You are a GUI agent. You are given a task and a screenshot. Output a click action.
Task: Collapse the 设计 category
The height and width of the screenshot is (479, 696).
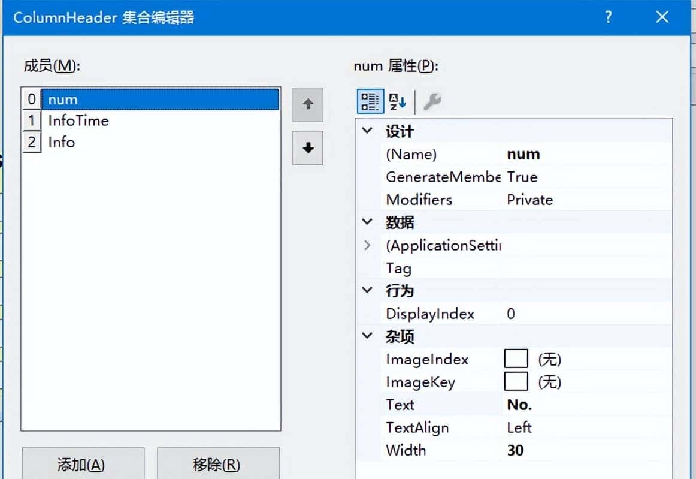[x=367, y=131]
